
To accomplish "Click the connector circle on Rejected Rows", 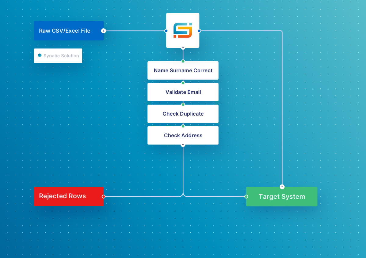I will (103, 197).
